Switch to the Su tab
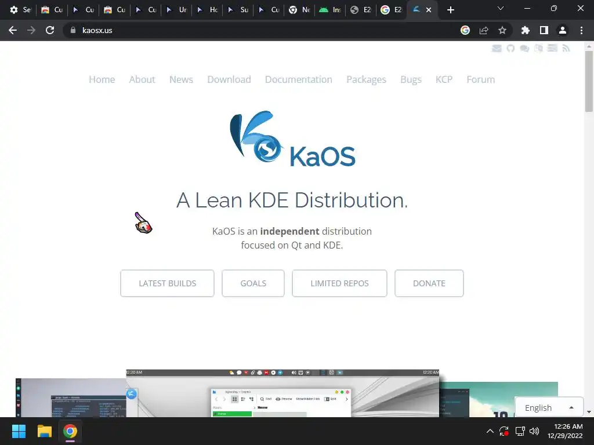The width and height of the screenshot is (594, 445). click(238, 10)
